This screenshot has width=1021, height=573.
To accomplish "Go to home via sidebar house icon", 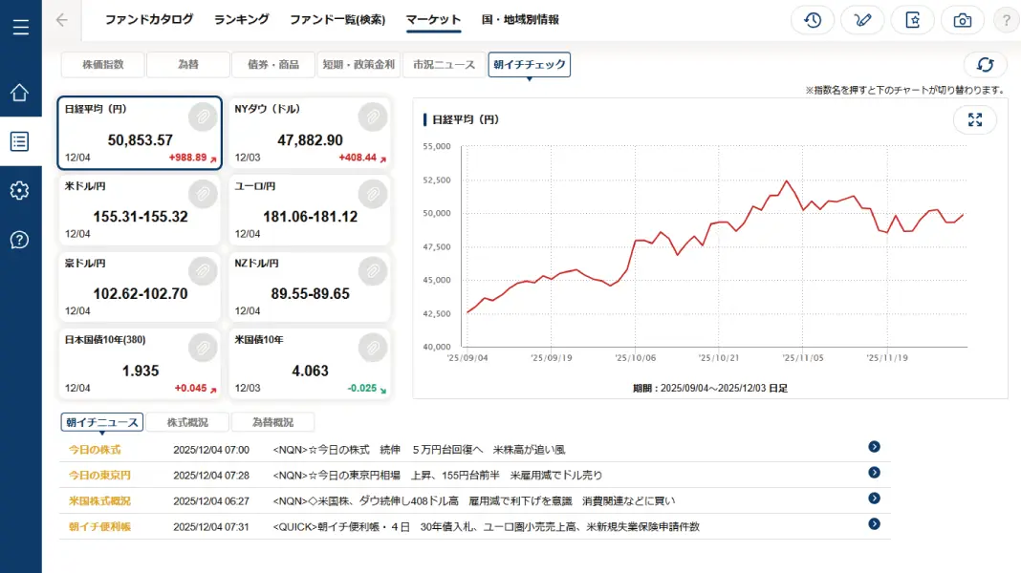I will pos(19,93).
